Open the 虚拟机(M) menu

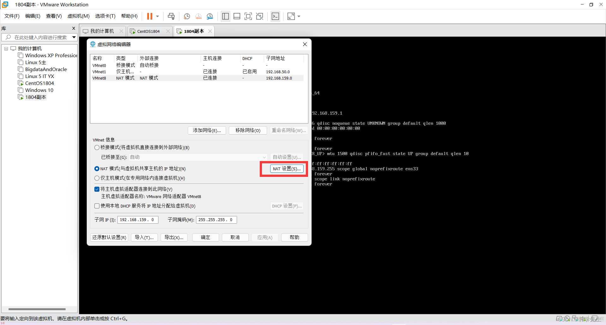(x=79, y=16)
